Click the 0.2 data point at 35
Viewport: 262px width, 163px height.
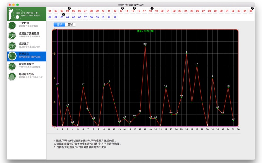(x=233, y=120)
